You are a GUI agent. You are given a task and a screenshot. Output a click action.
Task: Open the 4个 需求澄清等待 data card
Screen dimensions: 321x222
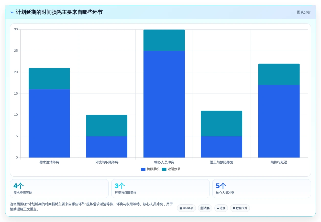pos(59,189)
